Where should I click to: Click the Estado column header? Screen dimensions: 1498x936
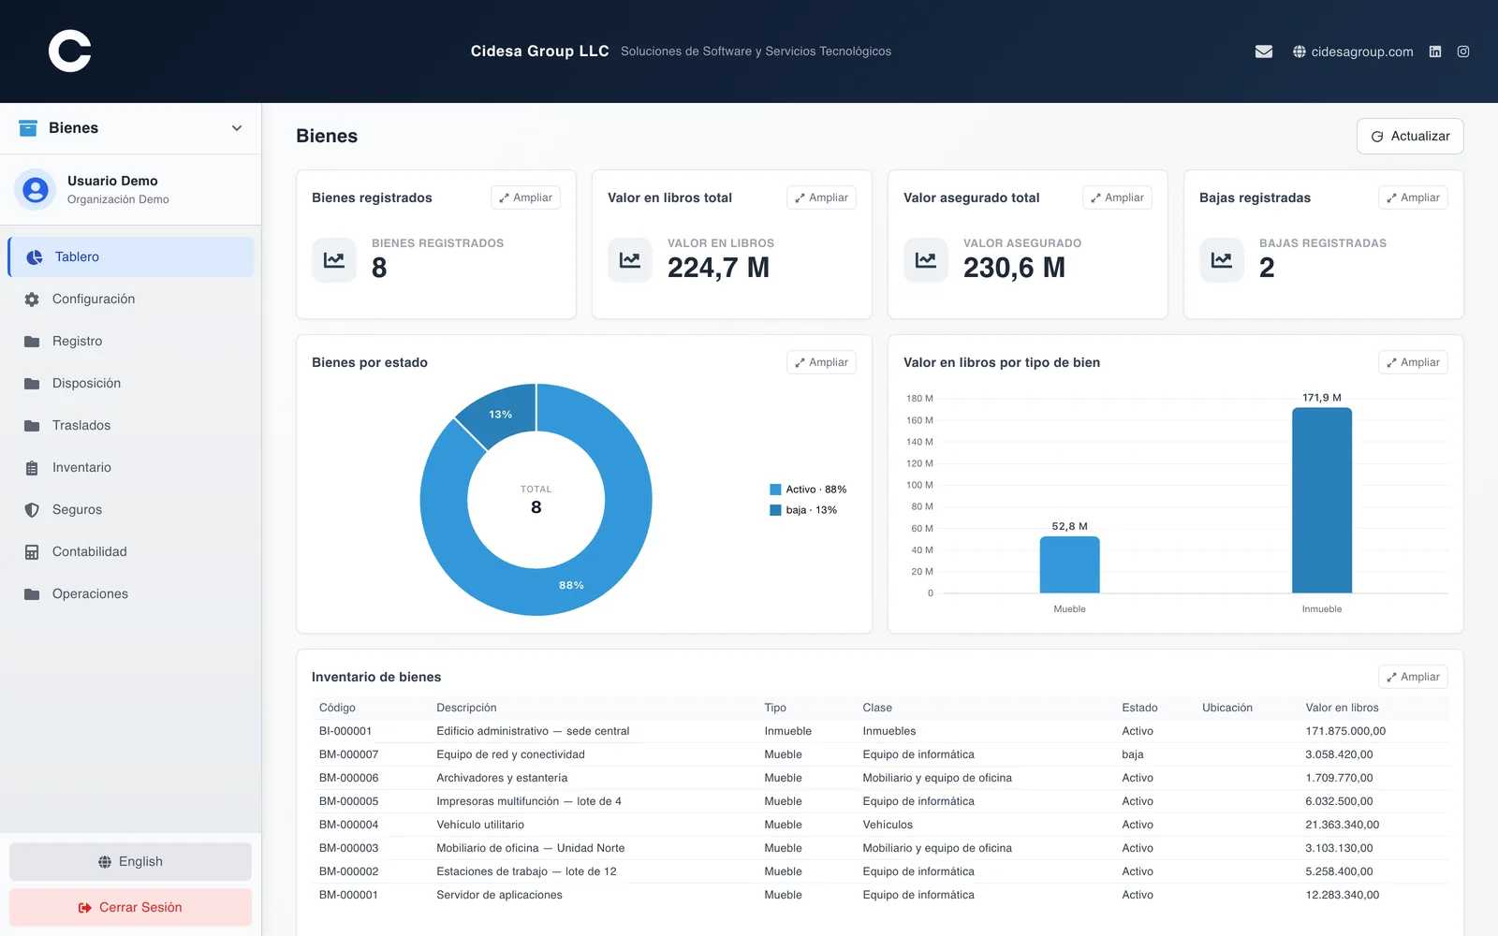click(x=1139, y=708)
